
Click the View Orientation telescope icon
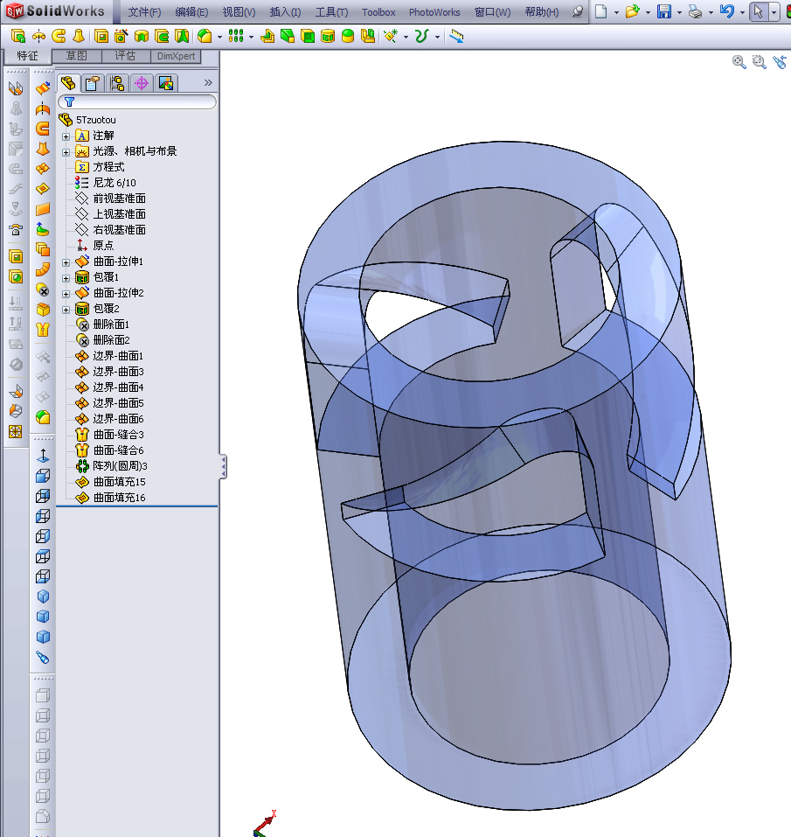pyautogui.click(x=43, y=657)
